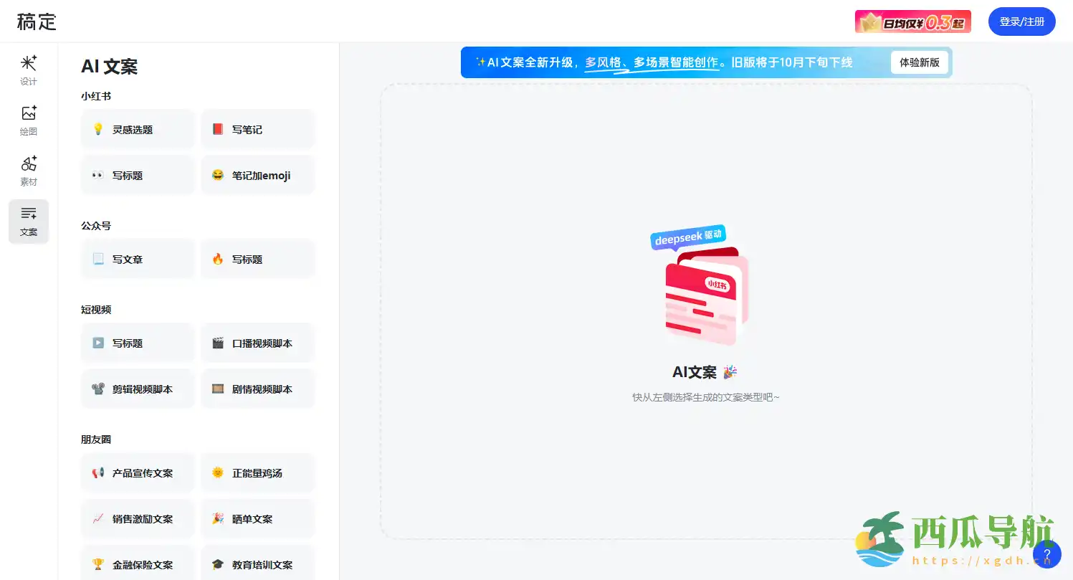This screenshot has height=580, width=1073.
Task: Click the 登录/注册 button
Action: click(x=1021, y=22)
